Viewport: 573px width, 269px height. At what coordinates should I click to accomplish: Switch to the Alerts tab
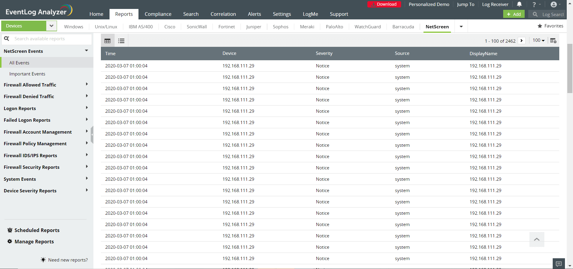point(255,14)
